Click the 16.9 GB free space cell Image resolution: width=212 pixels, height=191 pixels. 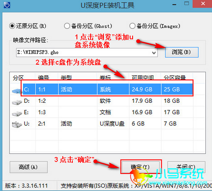(x=142, y=112)
